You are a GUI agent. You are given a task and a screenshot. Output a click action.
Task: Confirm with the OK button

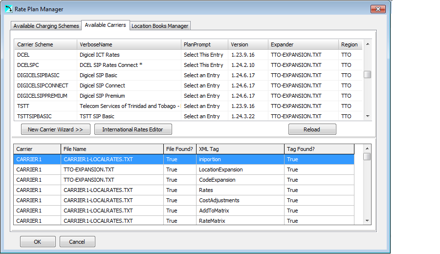click(38, 242)
